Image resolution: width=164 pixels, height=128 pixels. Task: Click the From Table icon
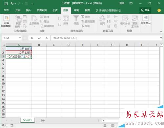tap(25, 21)
